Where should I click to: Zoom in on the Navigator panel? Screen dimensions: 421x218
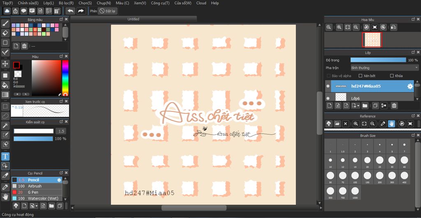pyautogui.click(x=339, y=27)
